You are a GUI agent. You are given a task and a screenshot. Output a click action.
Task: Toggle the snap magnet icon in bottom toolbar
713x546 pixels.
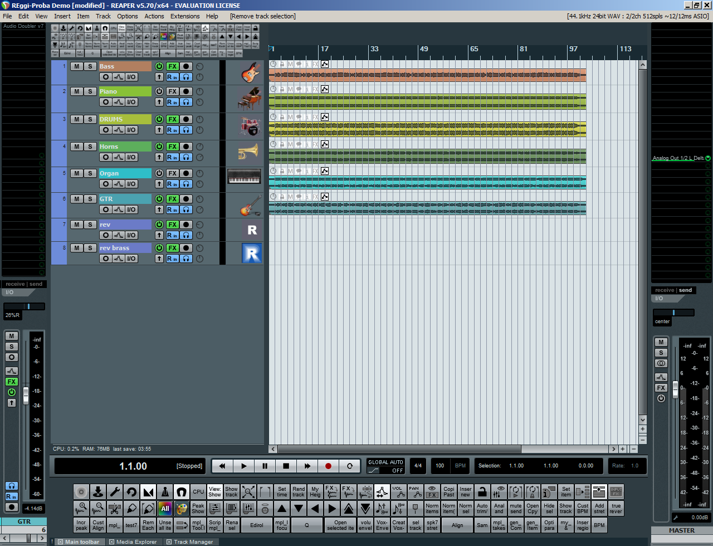click(x=182, y=492)
